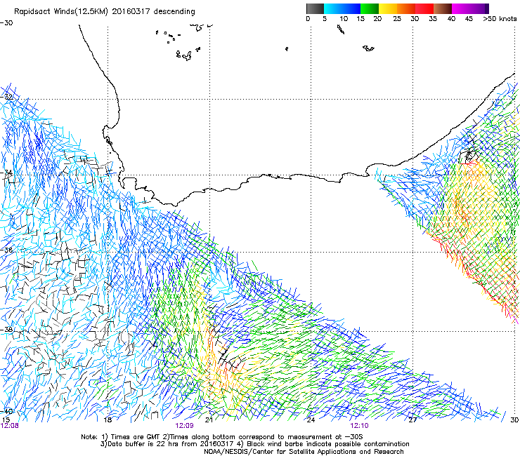Click the 'Times are GMT' note line
Screen dimensions: 520x456
(x=222, y=437)
